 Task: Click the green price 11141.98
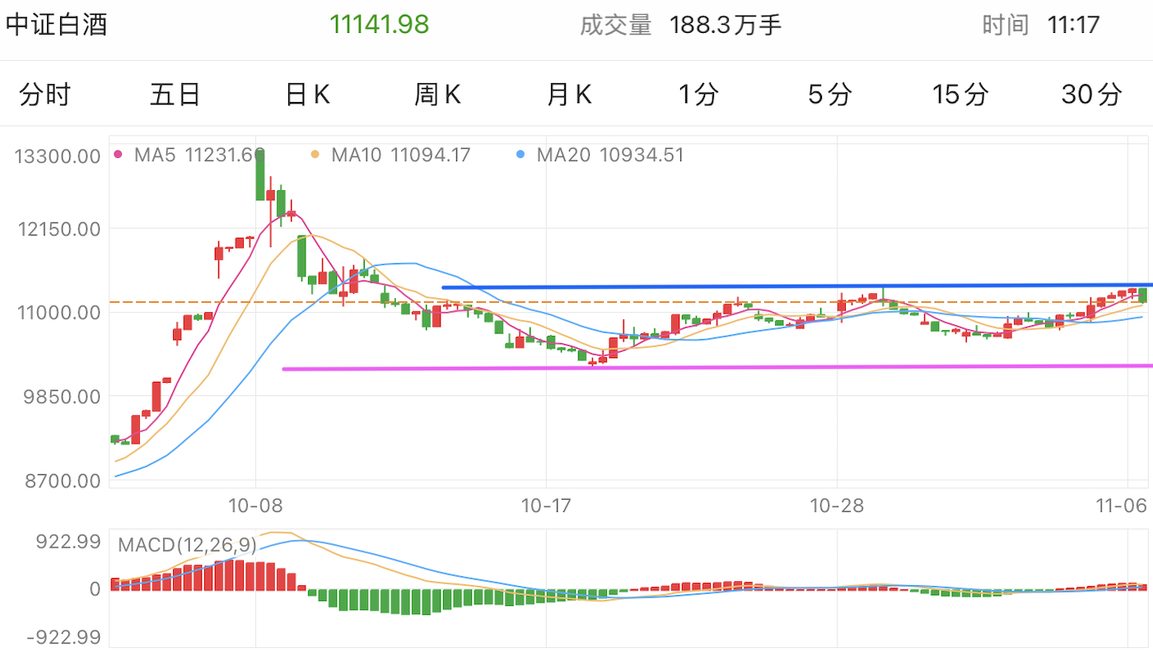380,25
